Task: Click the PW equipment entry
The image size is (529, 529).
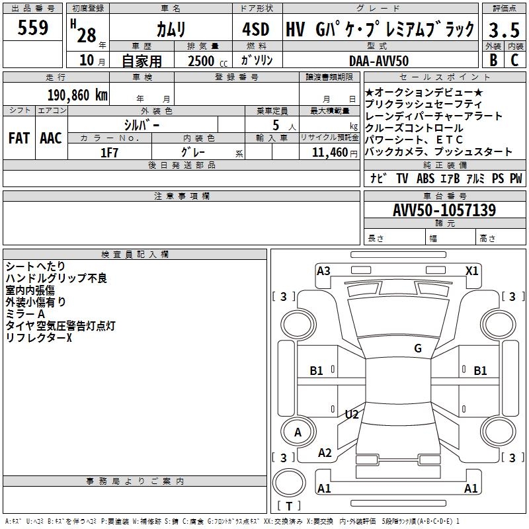Action: [x=516, y=178]
